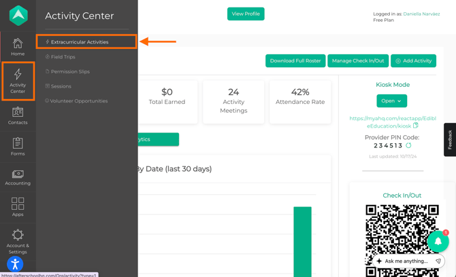Copy the kiosk URL with copy icon

[x=416, y=126]
